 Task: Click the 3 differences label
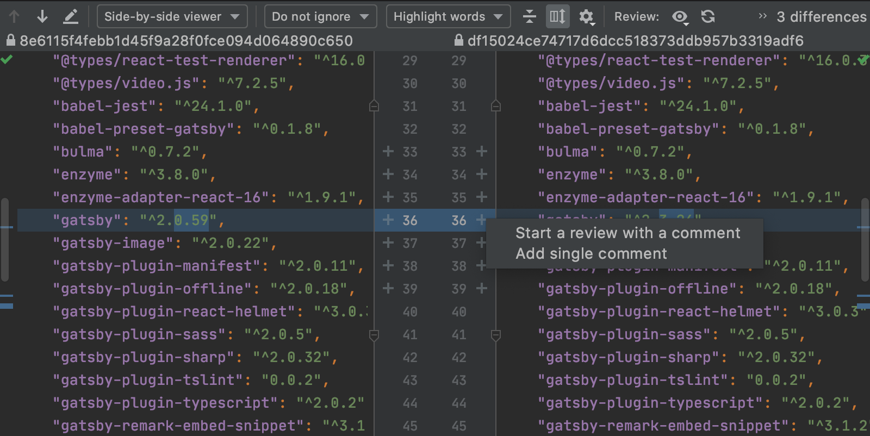(x=821, y=17)
